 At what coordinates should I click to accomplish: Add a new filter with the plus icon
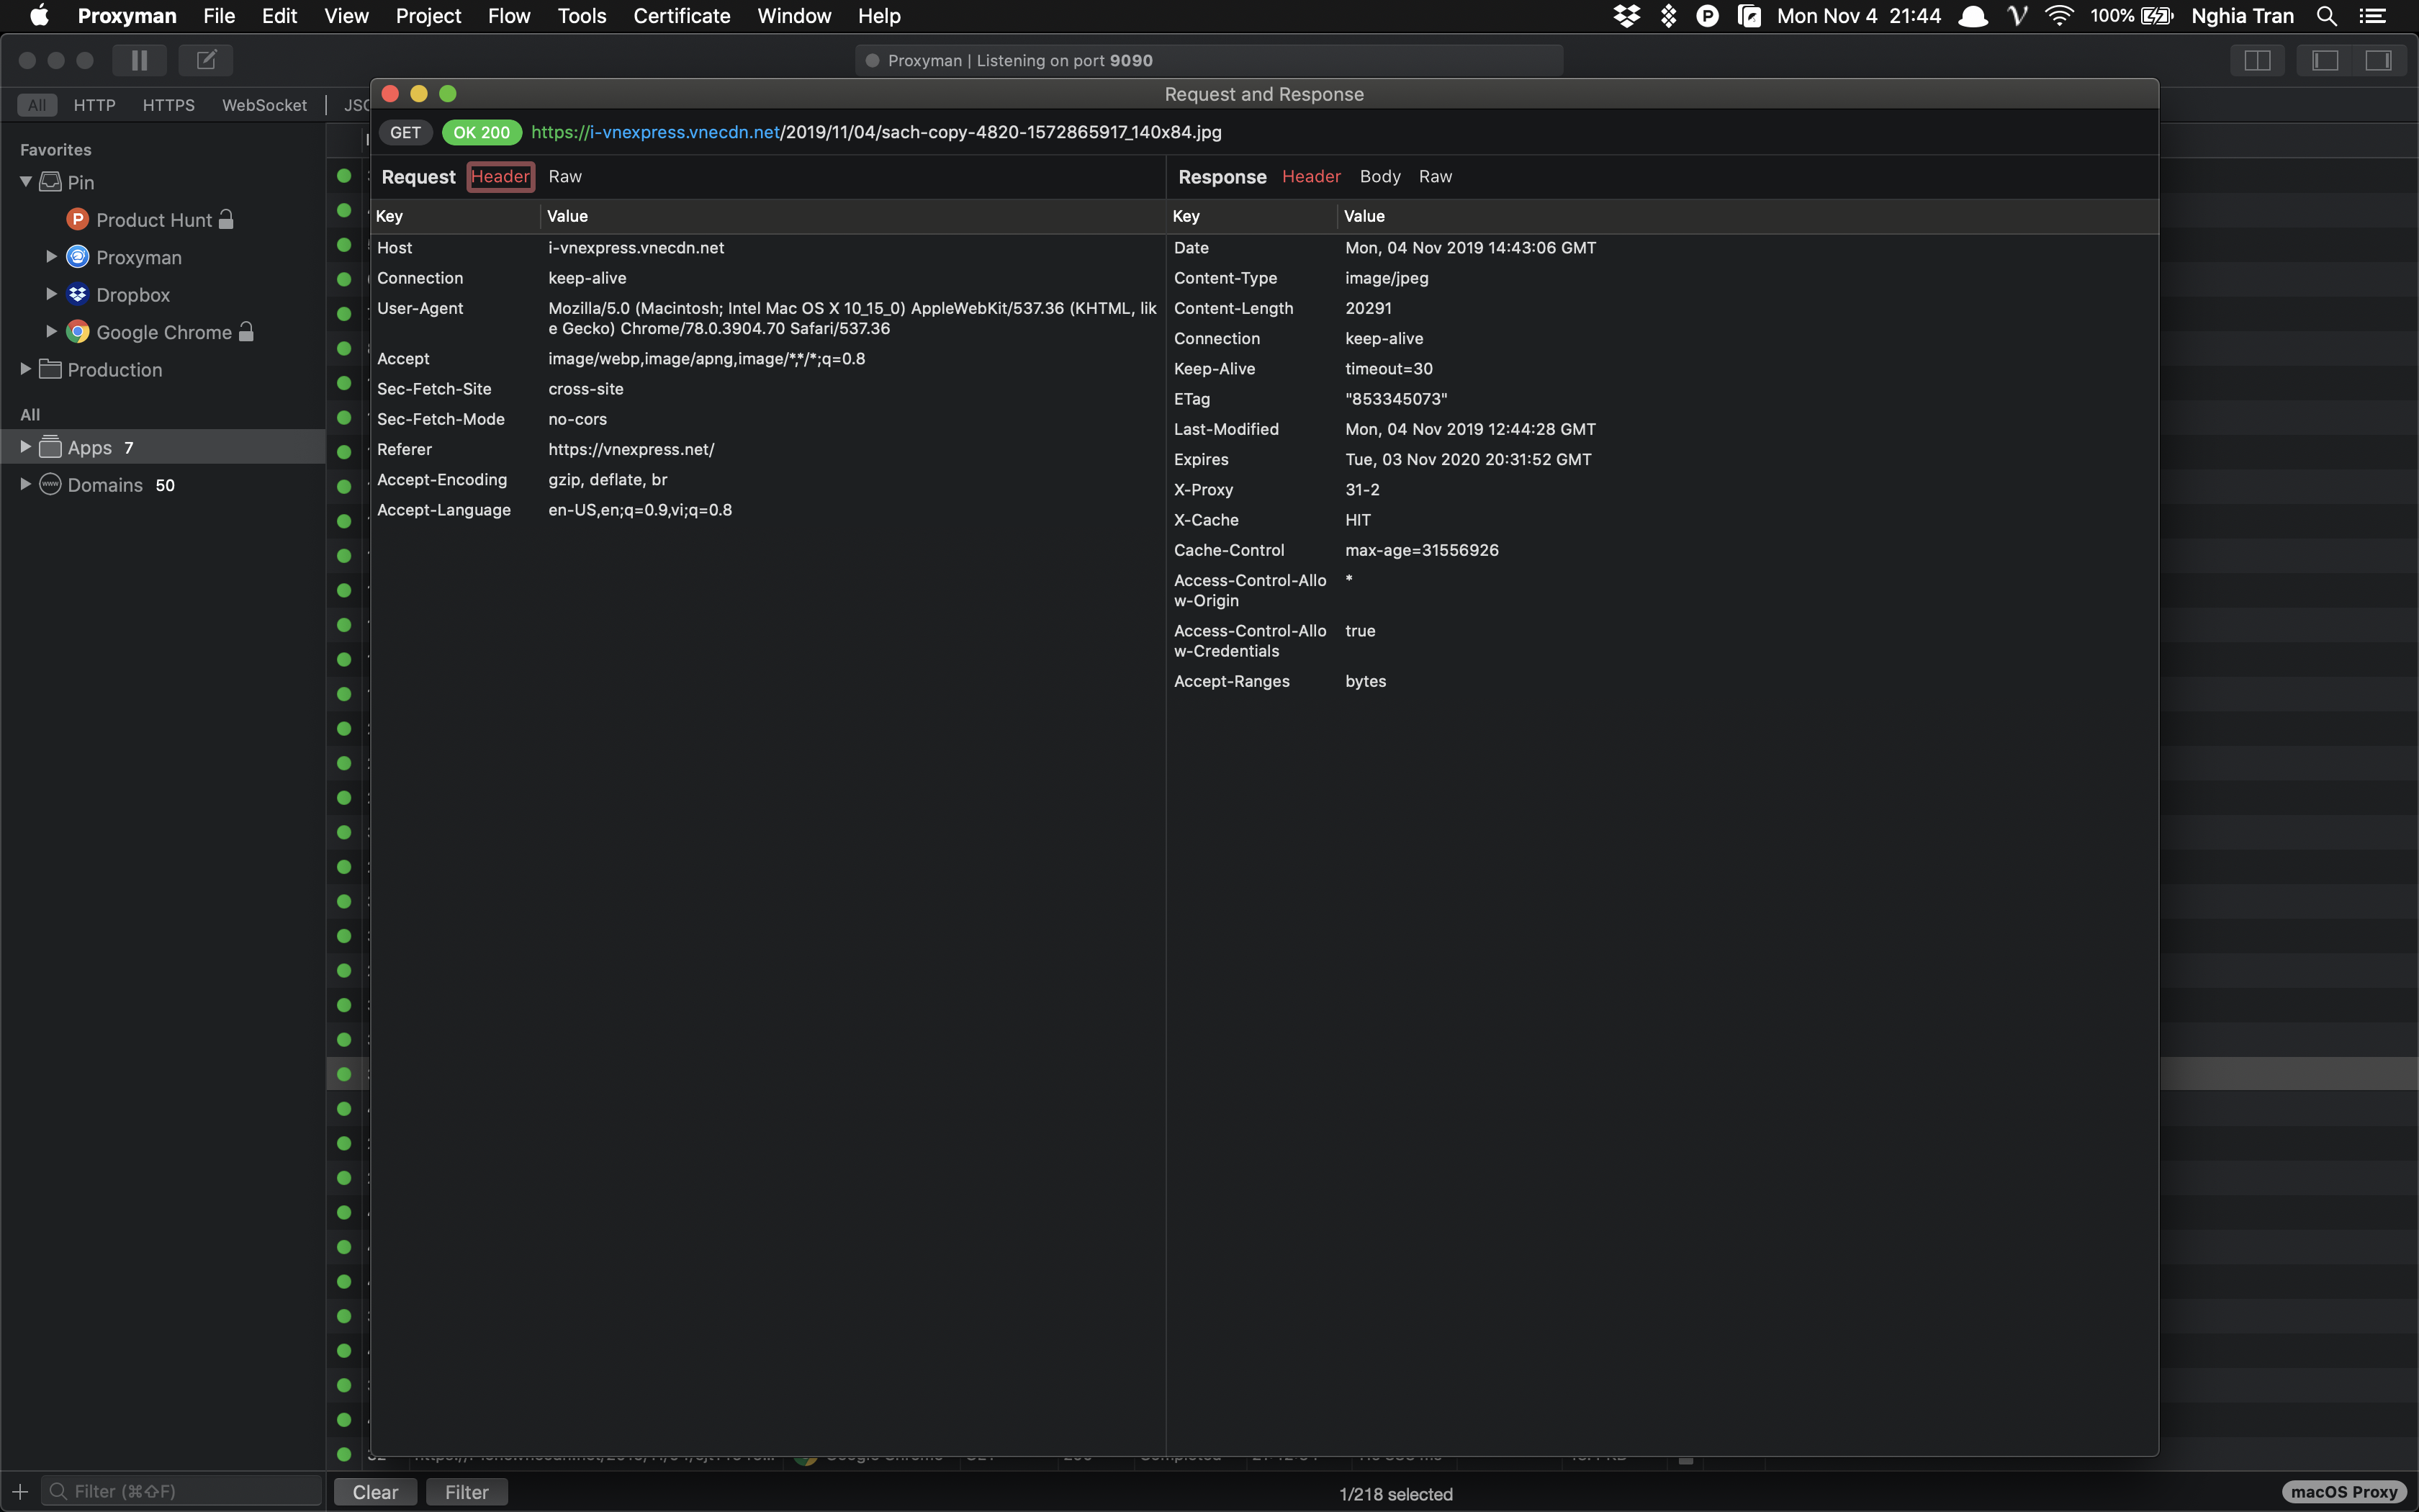(x=20, y=1490)
